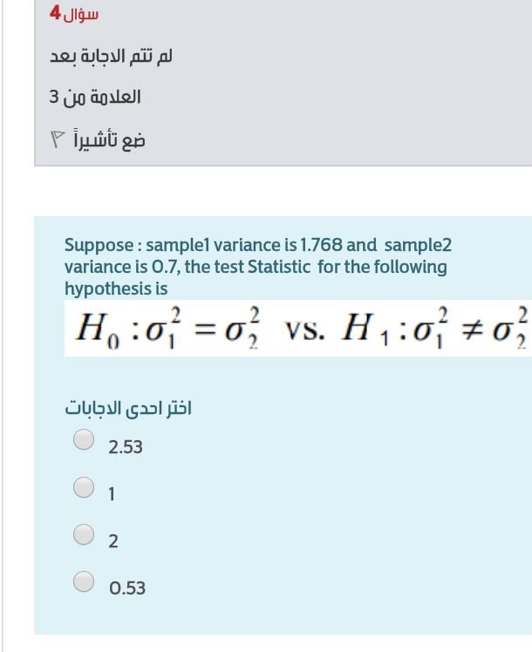Click the اختر احدى الاجابات prompt

click(128, 408)
